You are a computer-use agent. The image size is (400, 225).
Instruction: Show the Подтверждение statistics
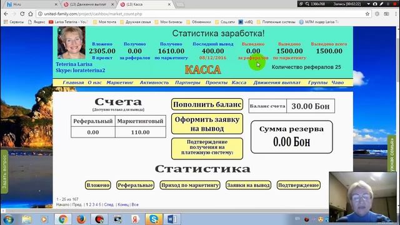point(299,185)
